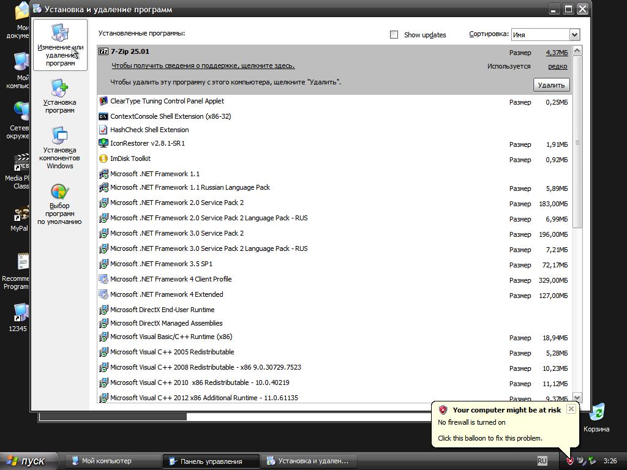The height and width of the screenshot is (470, 627).
Task: Enable the Show updates checkbox
Action: tap(394, 35)
